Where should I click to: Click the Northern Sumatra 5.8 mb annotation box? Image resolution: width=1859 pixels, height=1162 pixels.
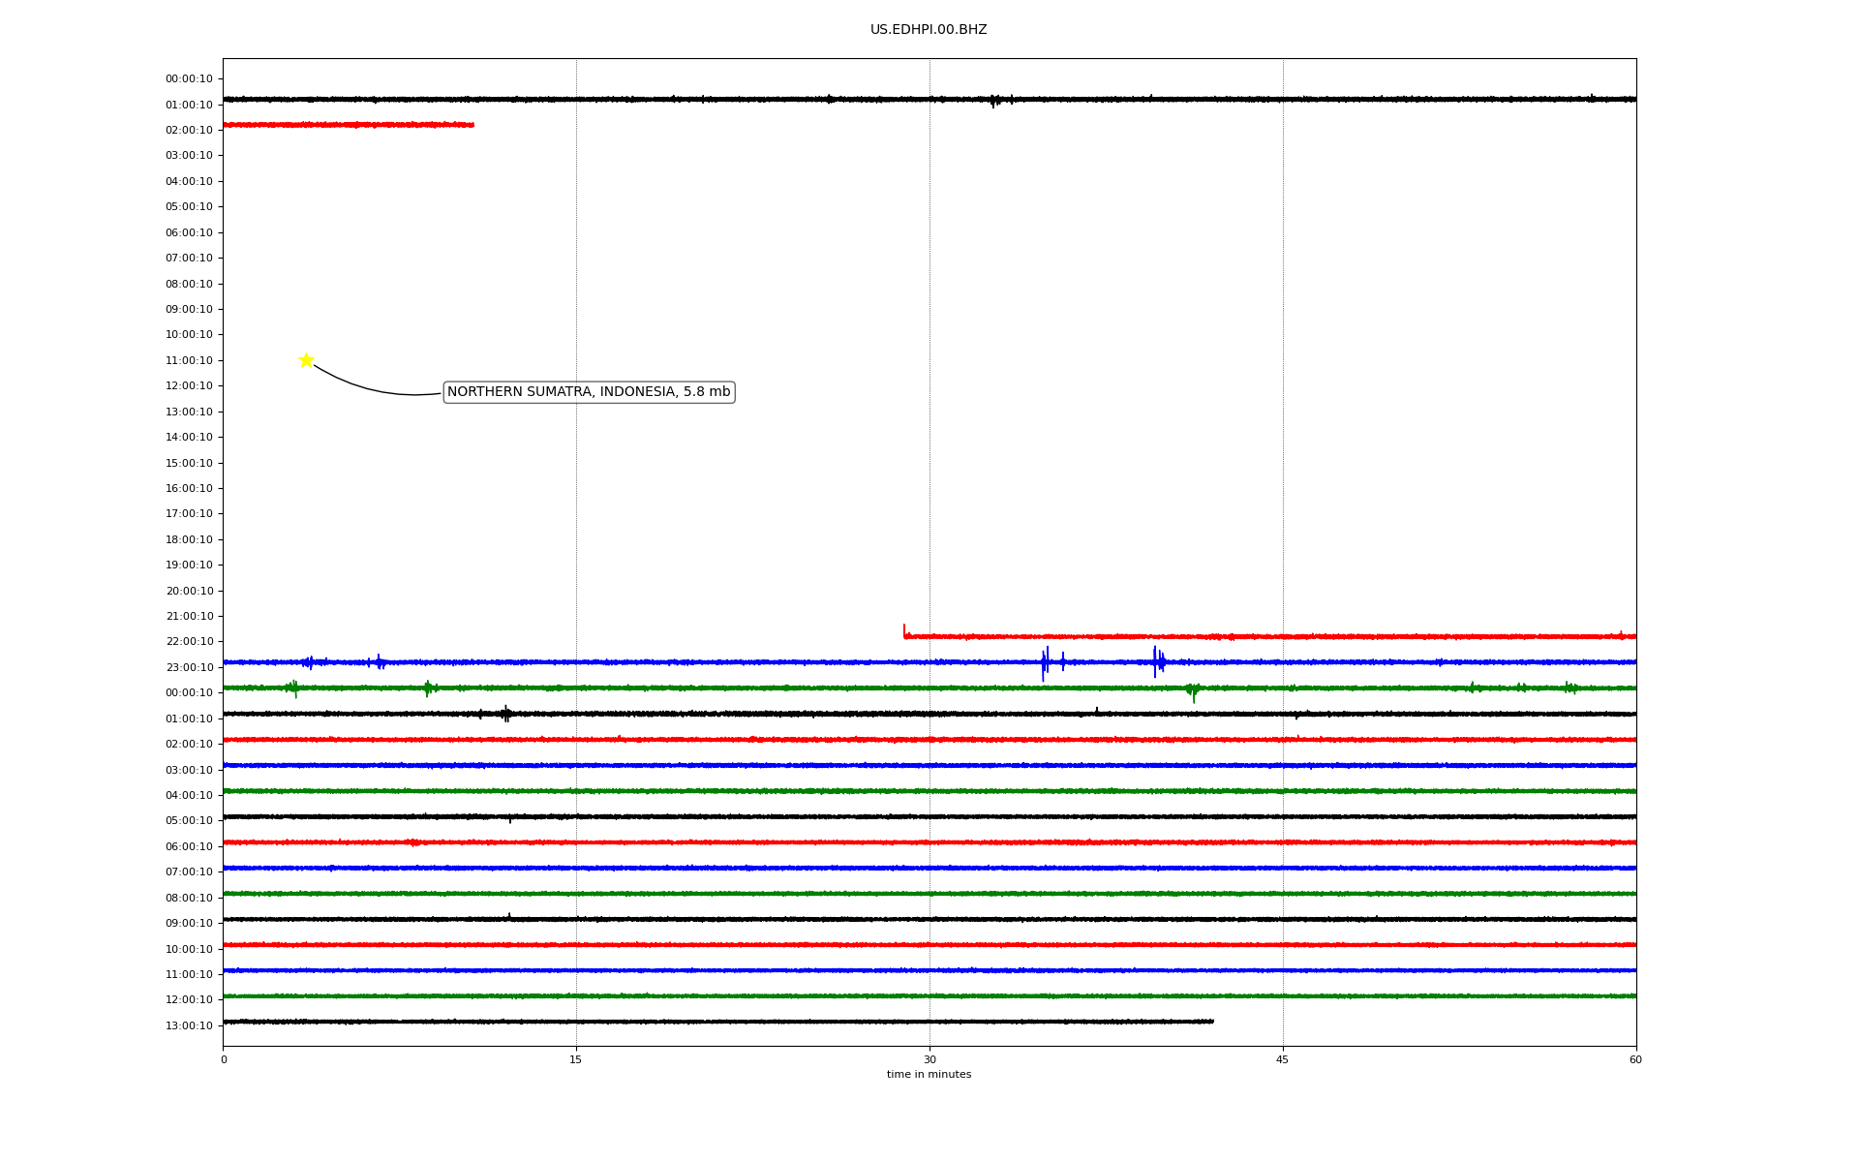click(589, 392)
